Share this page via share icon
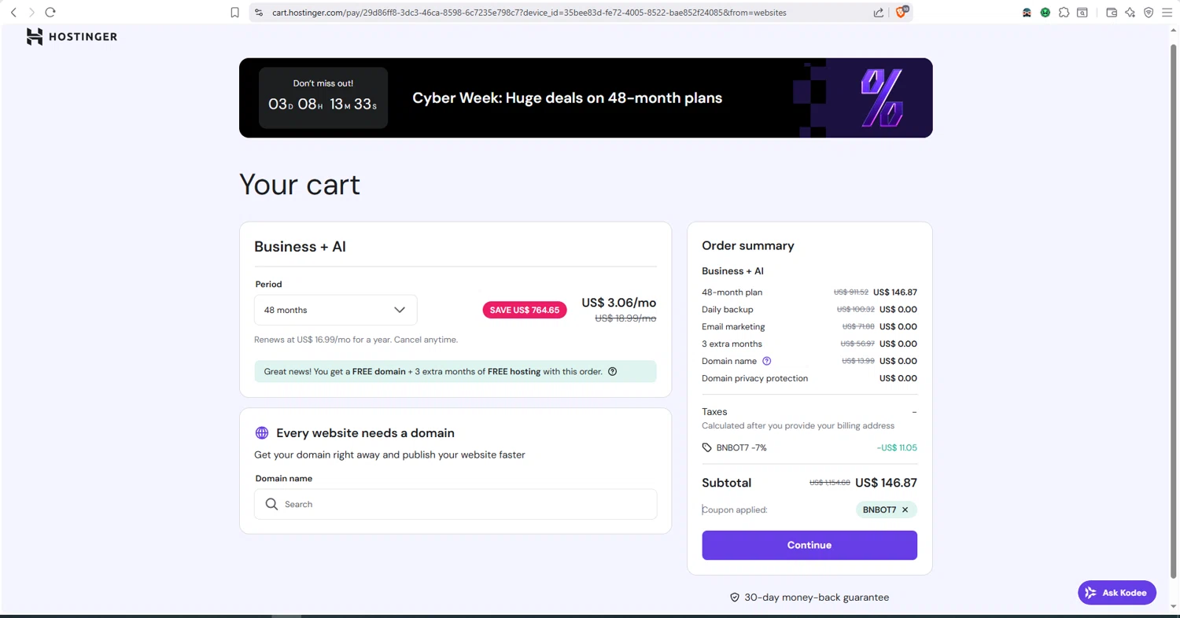1180x618 pixels. (879, 13)
